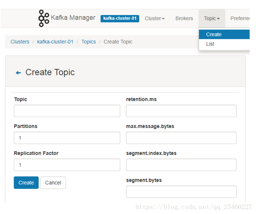Click the kafka-cluster-01 badge in navbar
The image size is (256, 214).
point(120,18)
